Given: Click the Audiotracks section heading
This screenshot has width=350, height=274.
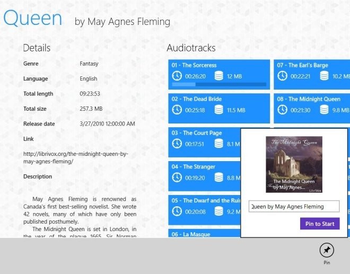Looking at the screenshot, I should (191, 48).
